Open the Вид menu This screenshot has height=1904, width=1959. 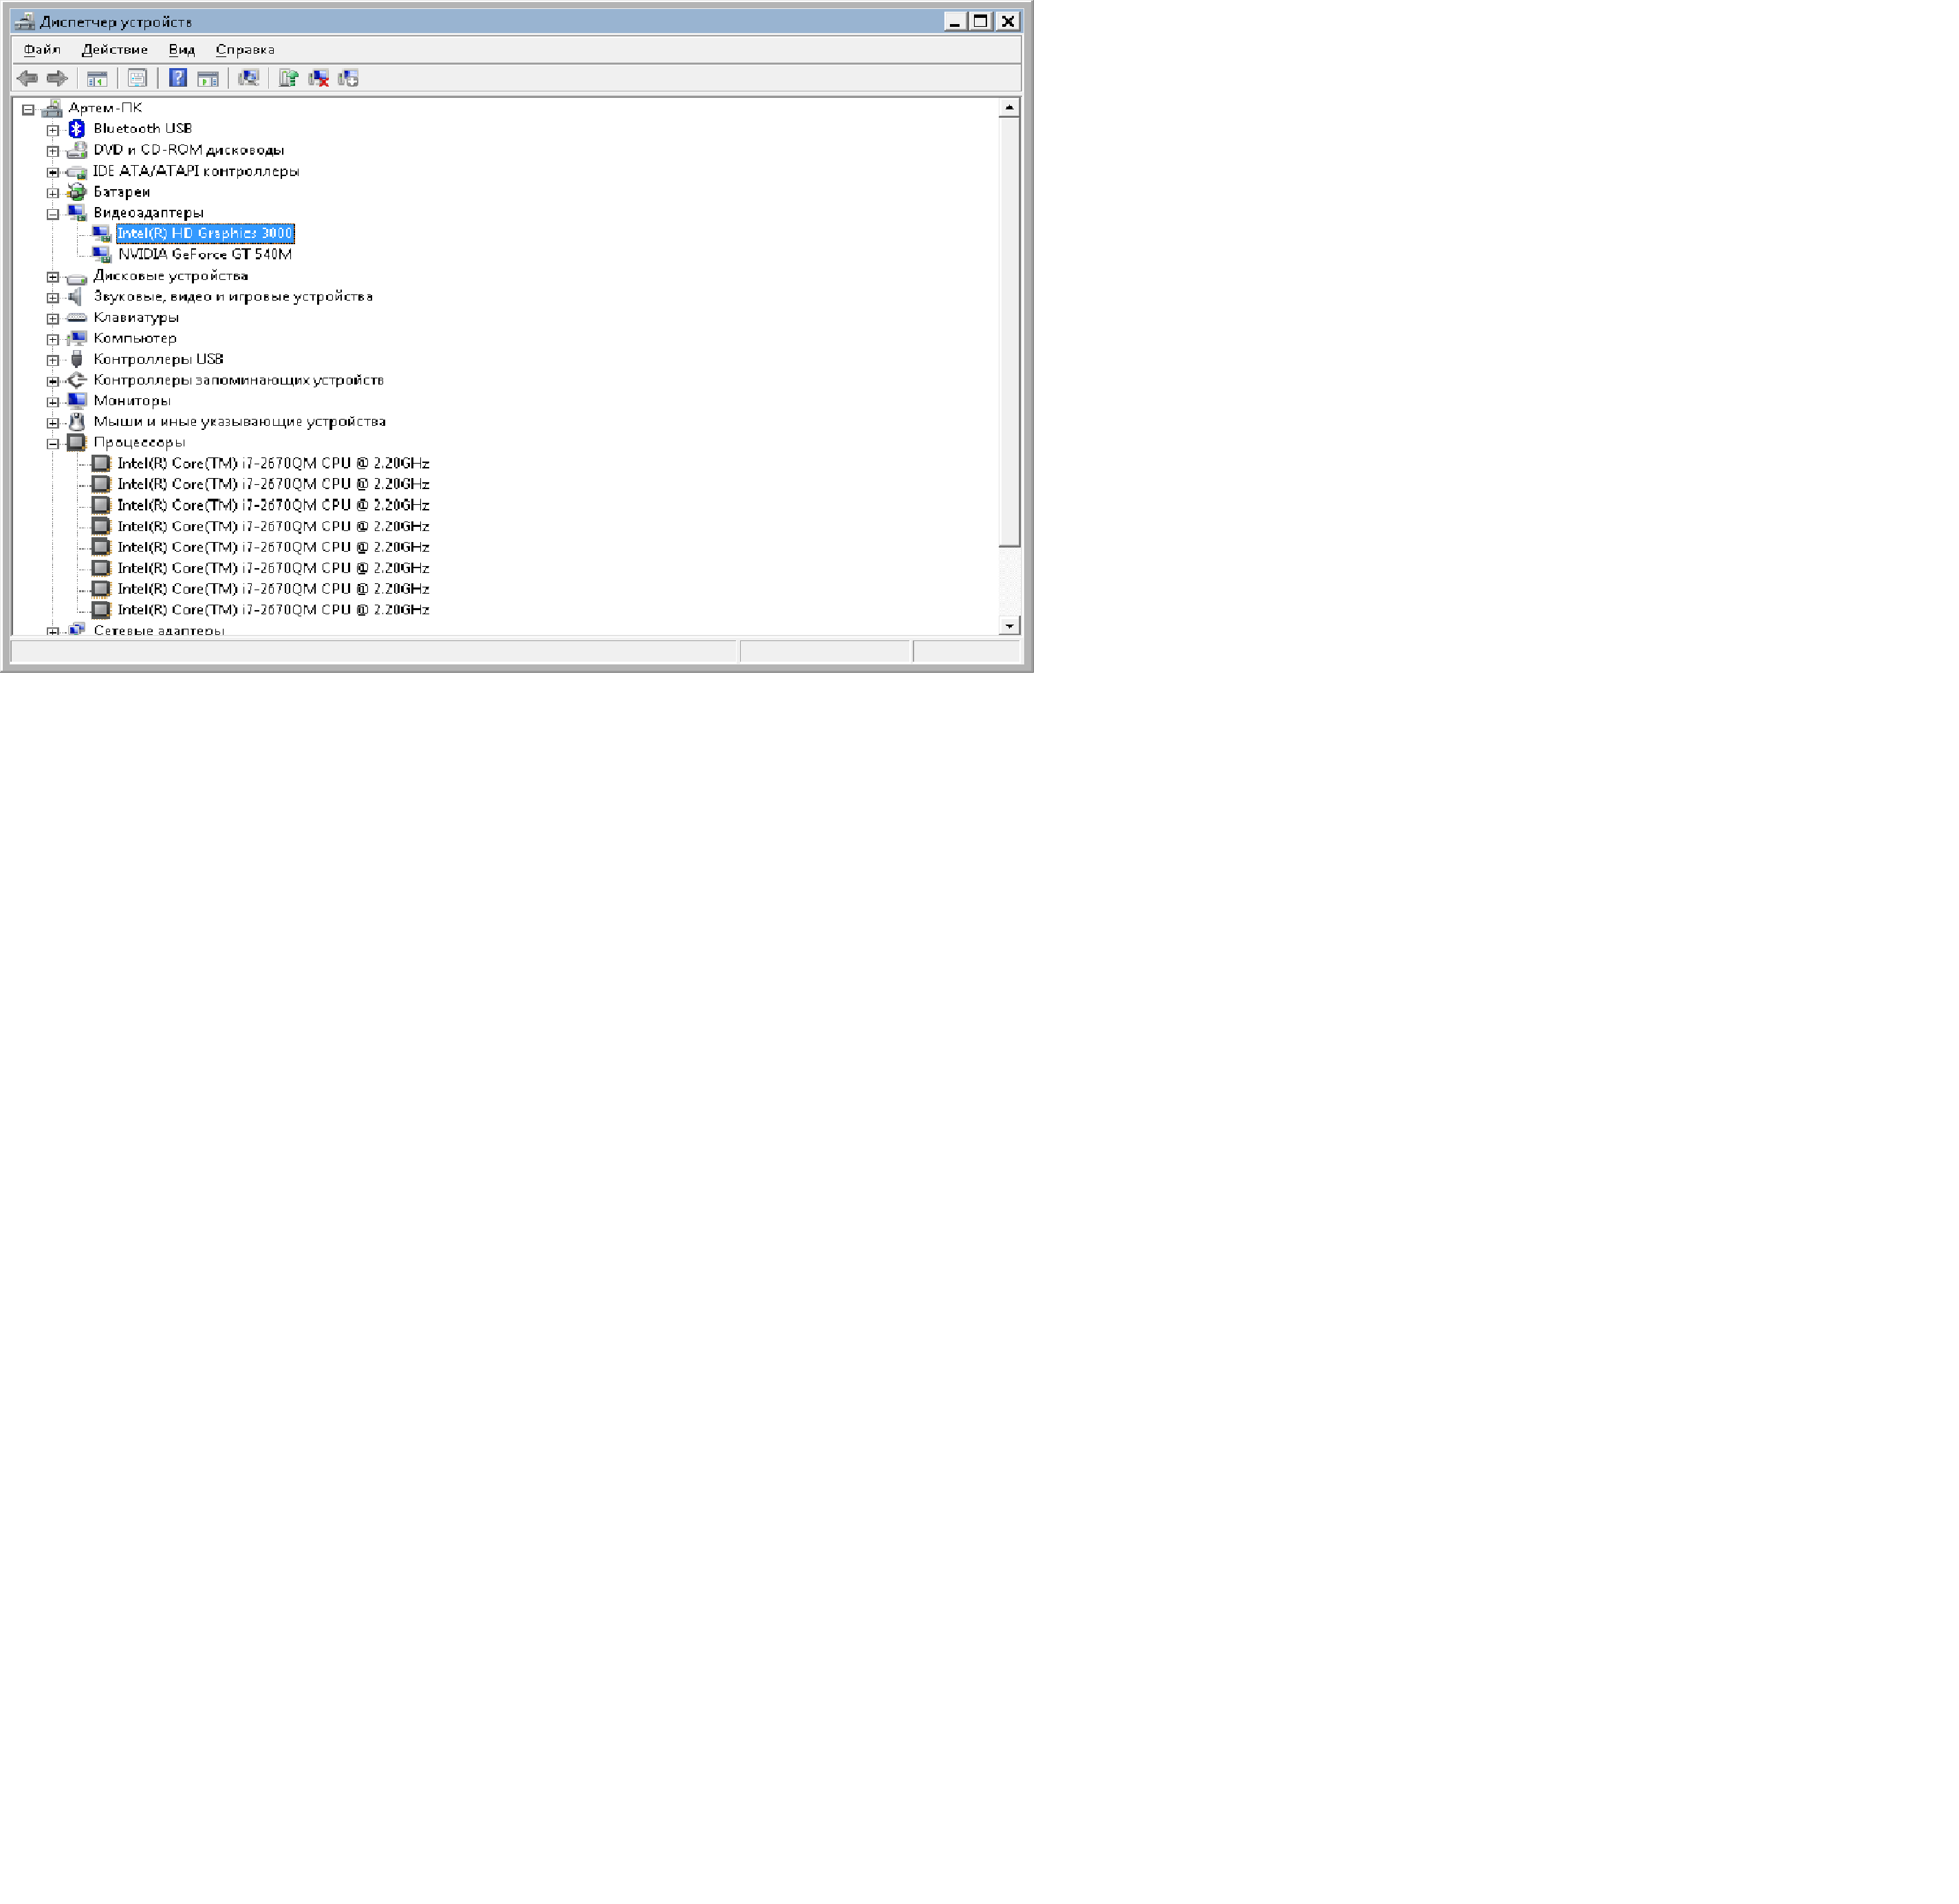(181, 49)
